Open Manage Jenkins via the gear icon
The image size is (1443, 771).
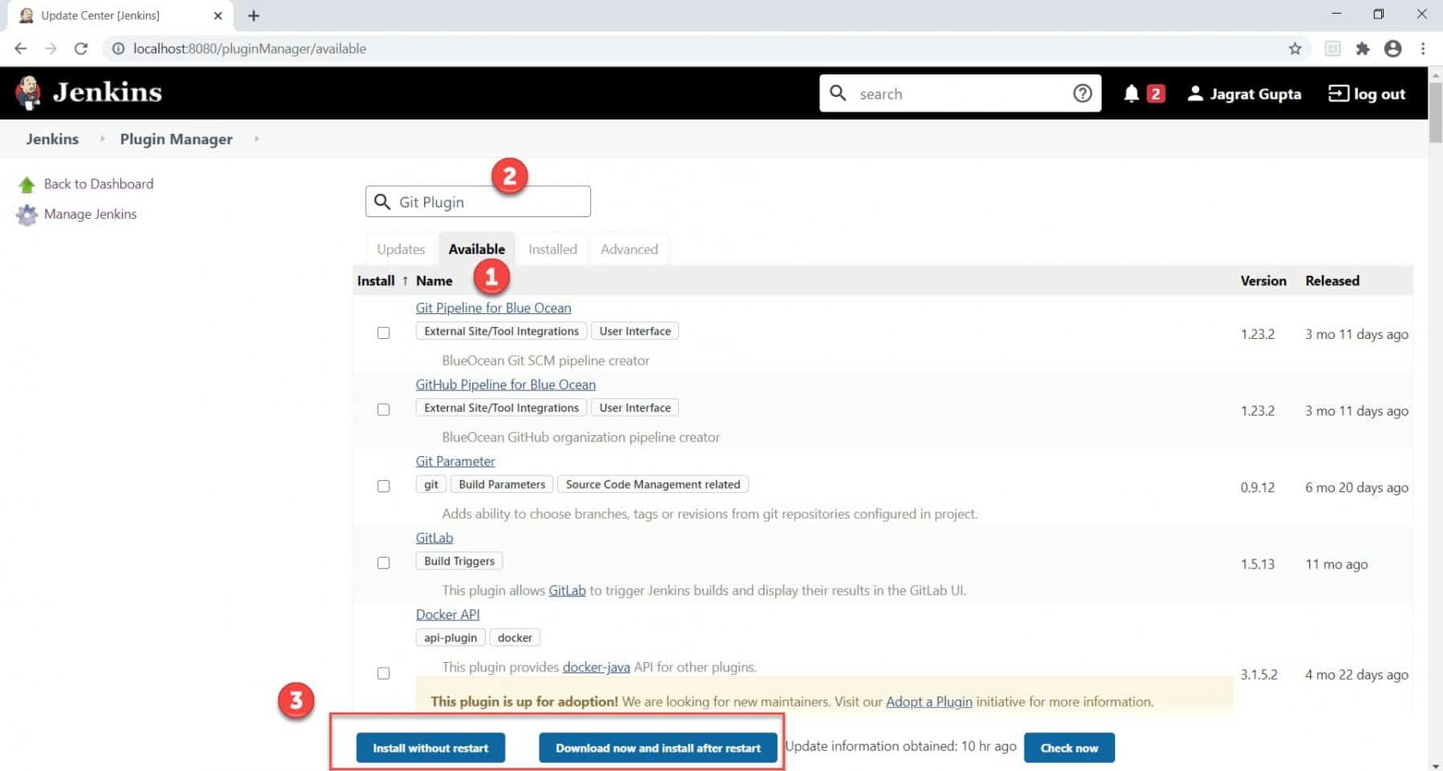(x=27, y=214)
